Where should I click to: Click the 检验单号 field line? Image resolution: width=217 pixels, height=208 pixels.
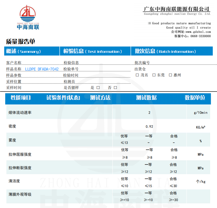point(97,69)
